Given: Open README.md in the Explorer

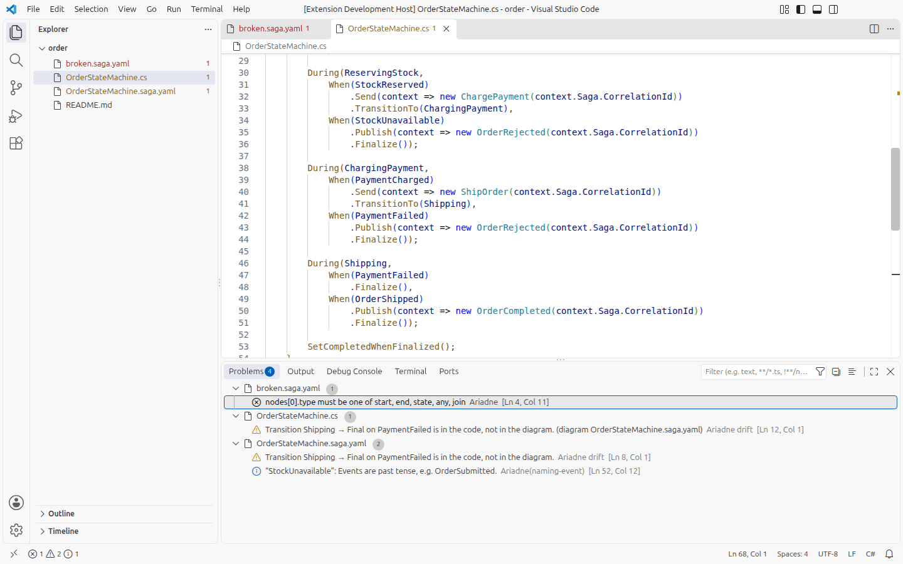Looking at the screenshot, I should [x=124, y=105].
